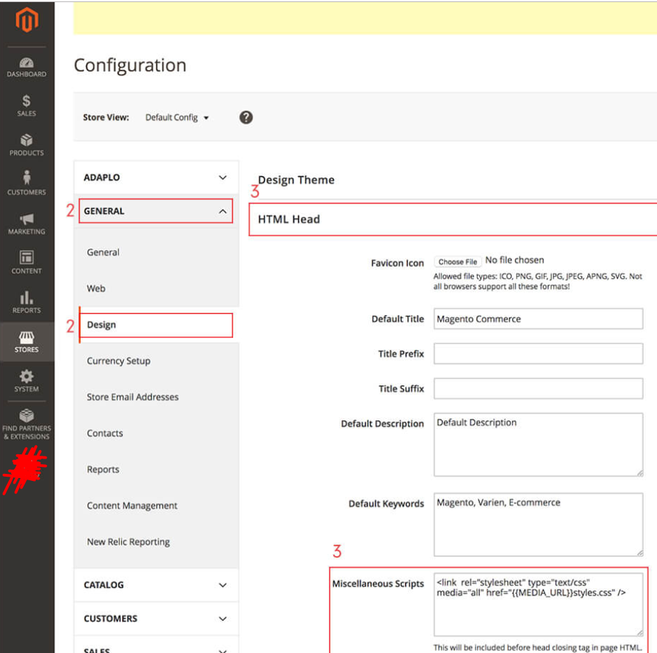The image size is (657, 653).
Task: Collapse the GENERAL configuration section
Action: coord(156,211)
